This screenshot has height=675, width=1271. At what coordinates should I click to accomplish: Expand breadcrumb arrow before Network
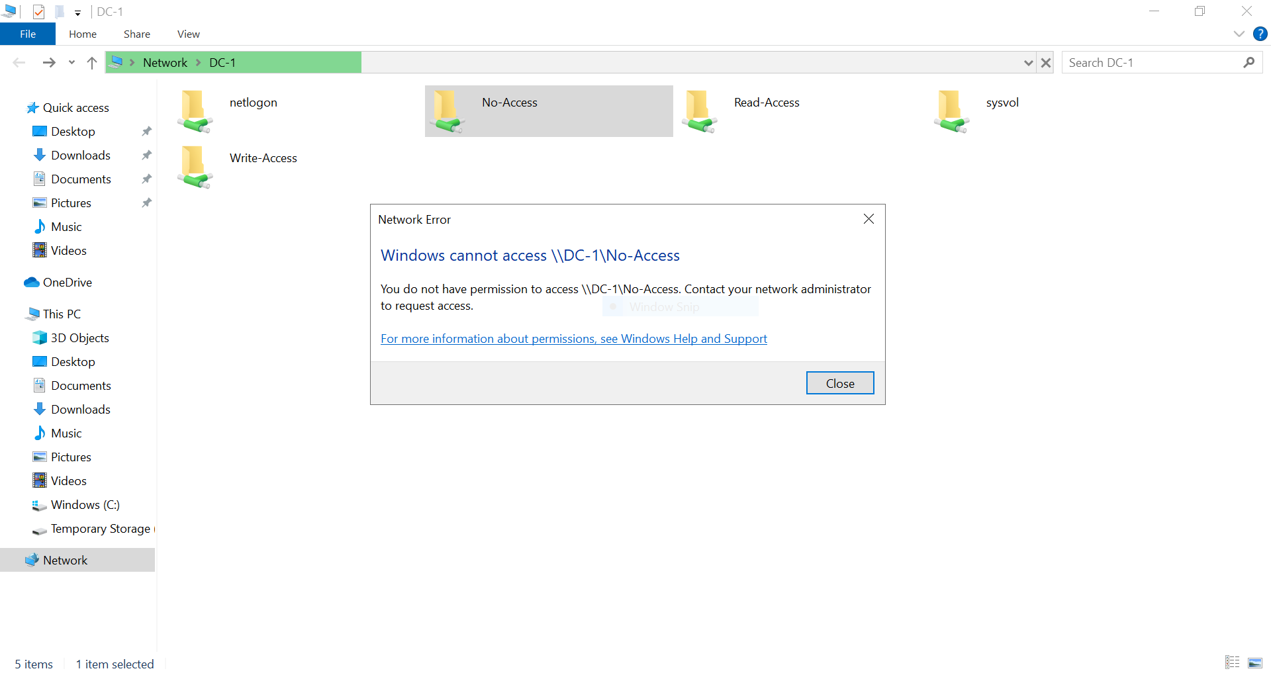click(132, 63)
